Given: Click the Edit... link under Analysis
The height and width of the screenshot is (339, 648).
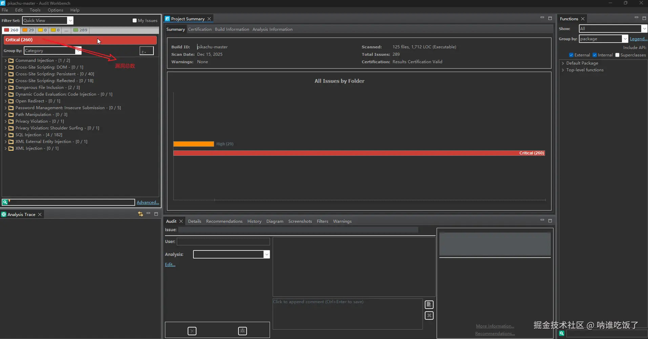Looking at the screenshot, I should [x=170, y=264].
